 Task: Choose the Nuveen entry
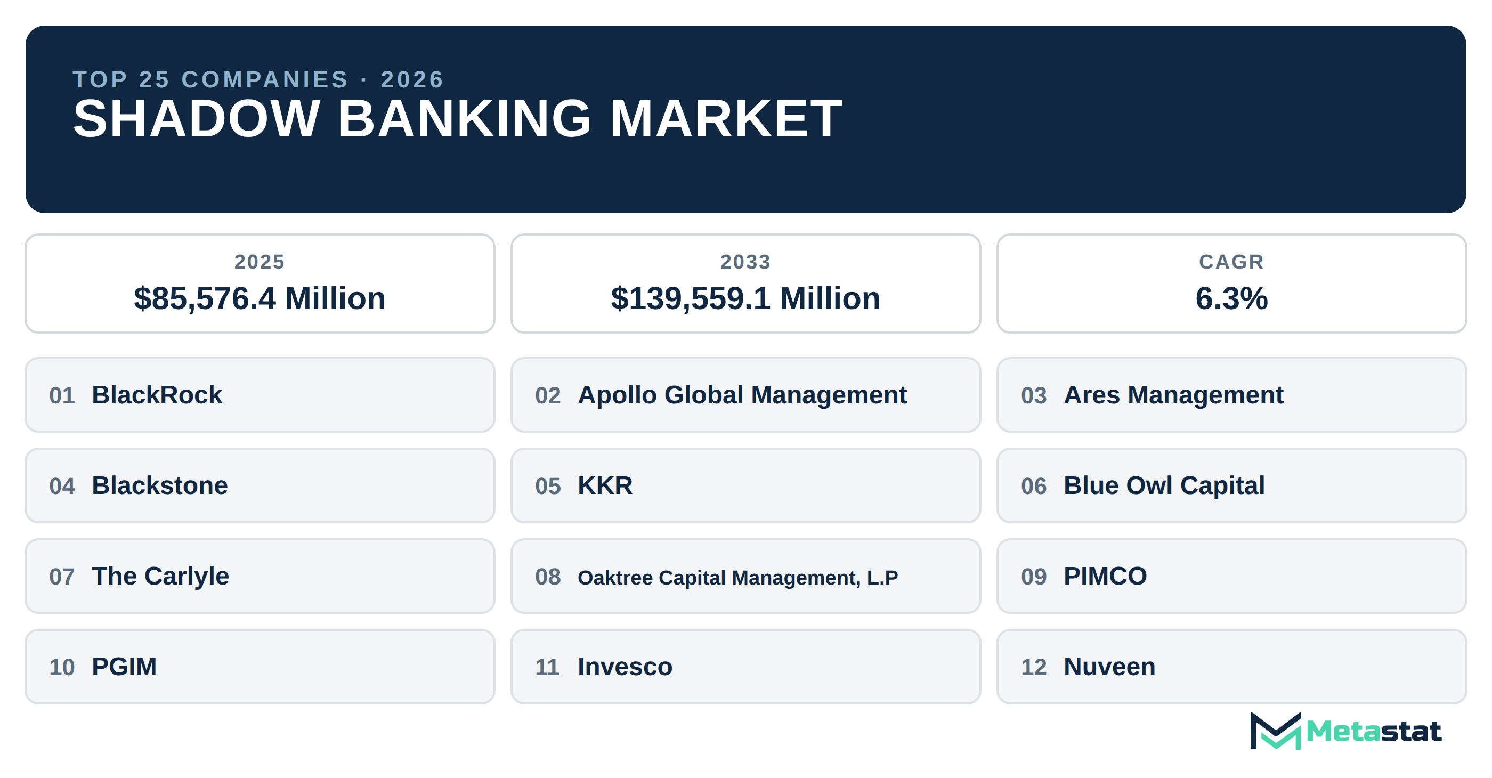(x=1231, y=667)
